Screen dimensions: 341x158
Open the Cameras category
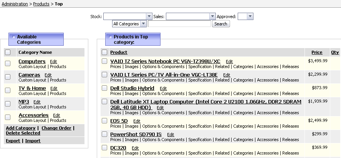coord(29,75)
